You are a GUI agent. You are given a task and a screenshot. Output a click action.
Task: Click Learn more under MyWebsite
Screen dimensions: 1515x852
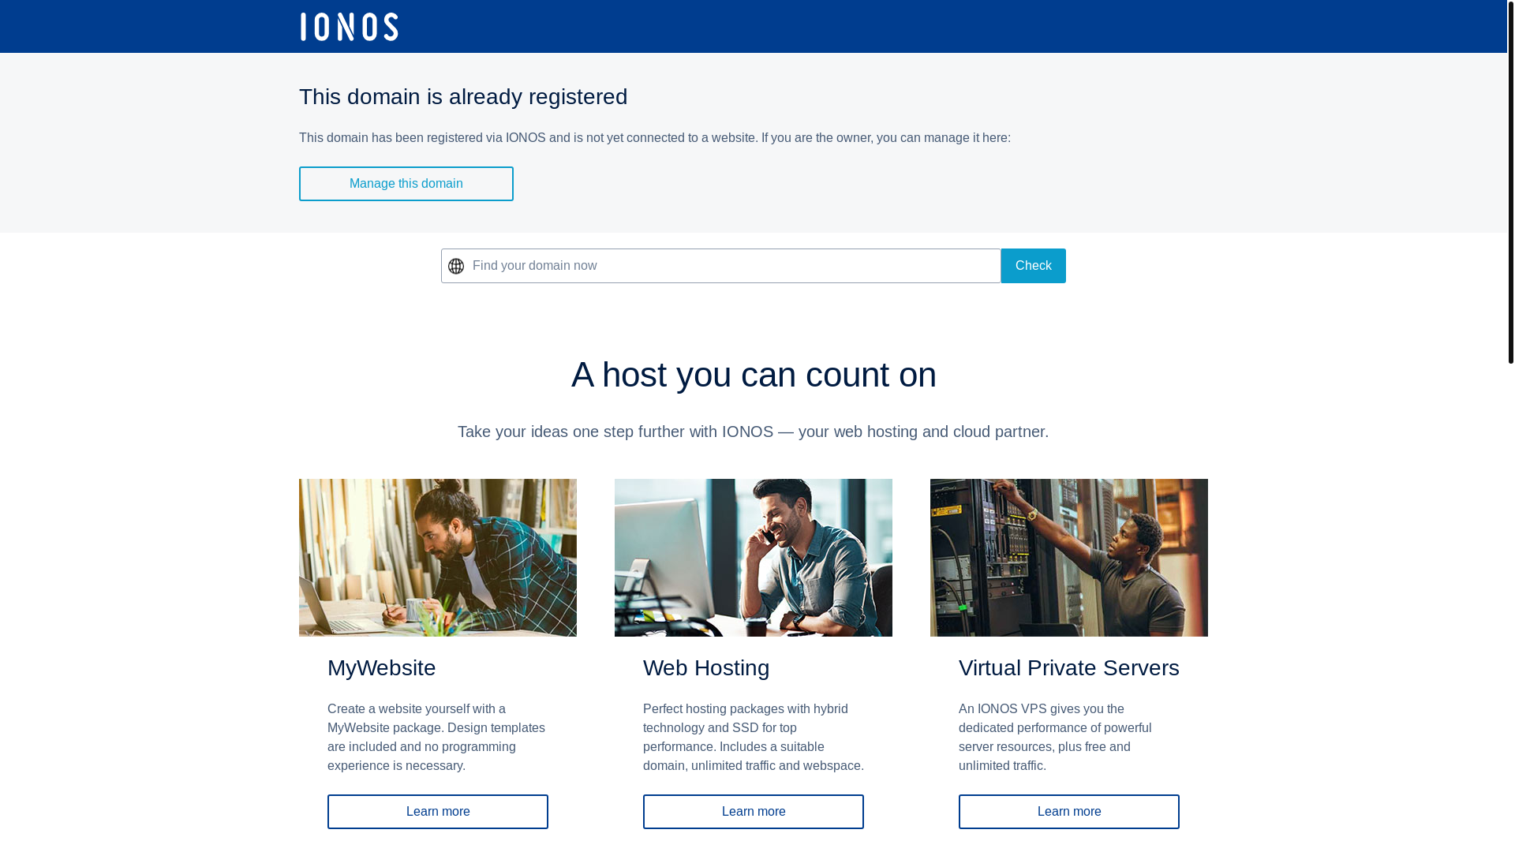tap(437, 812)
